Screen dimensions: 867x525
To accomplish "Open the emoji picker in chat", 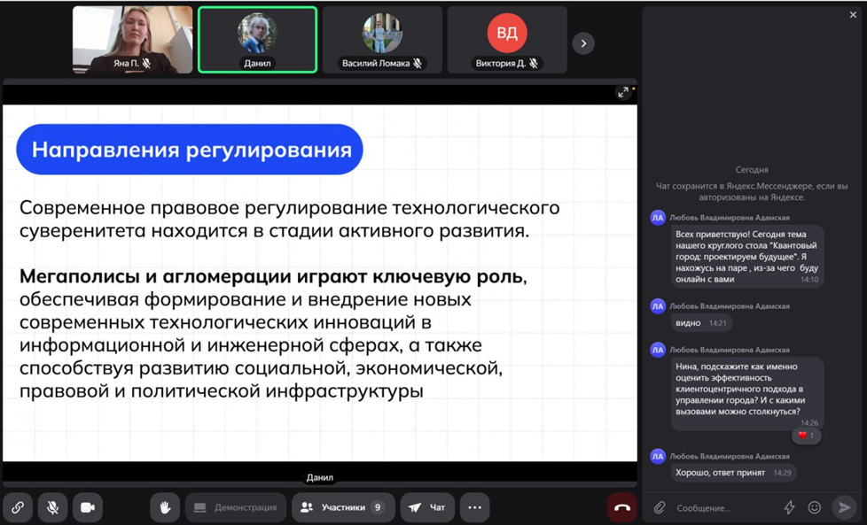I will point(815,507).
